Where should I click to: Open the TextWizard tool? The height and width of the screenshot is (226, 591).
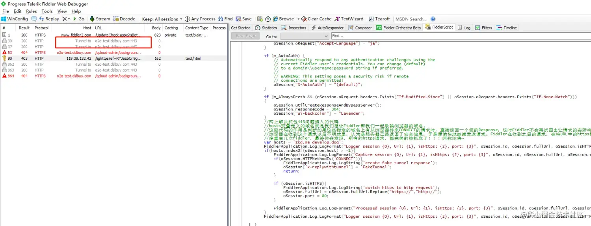point(349,19)
